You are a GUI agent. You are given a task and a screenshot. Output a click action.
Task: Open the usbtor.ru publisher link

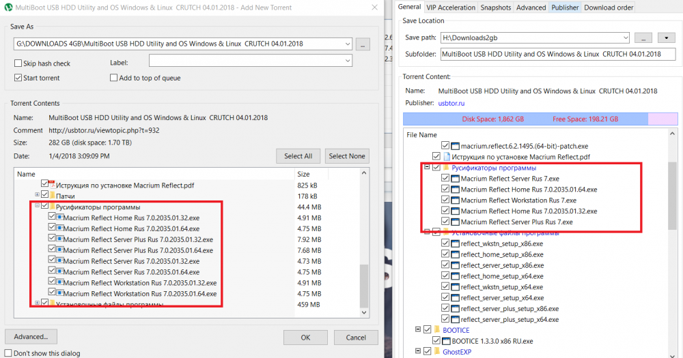451,103
